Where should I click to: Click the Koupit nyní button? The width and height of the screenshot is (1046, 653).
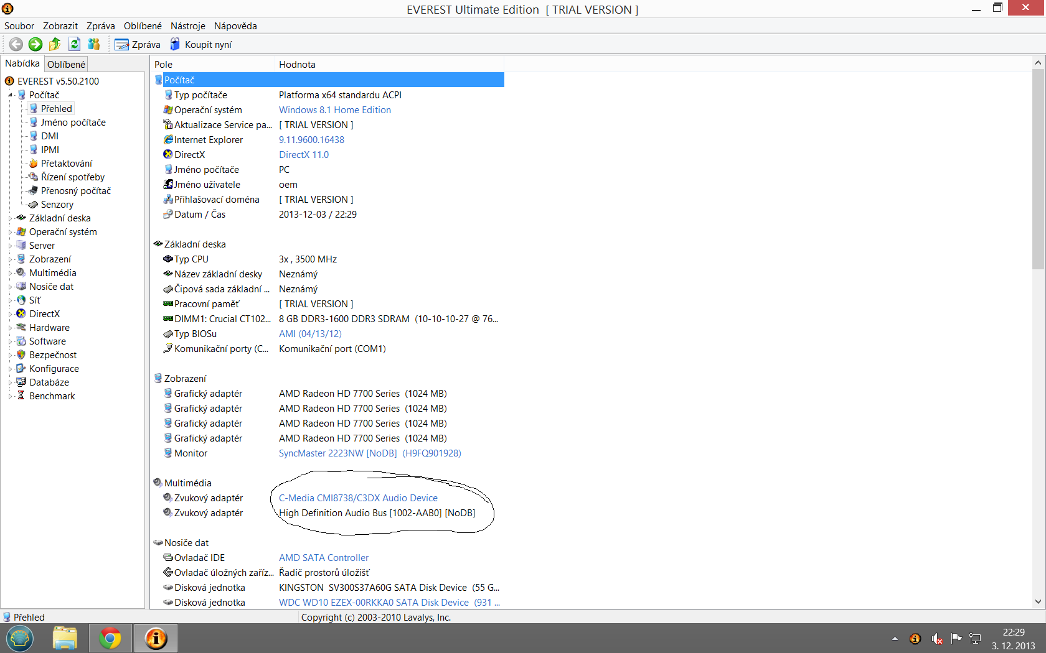(x=201, y=45)
